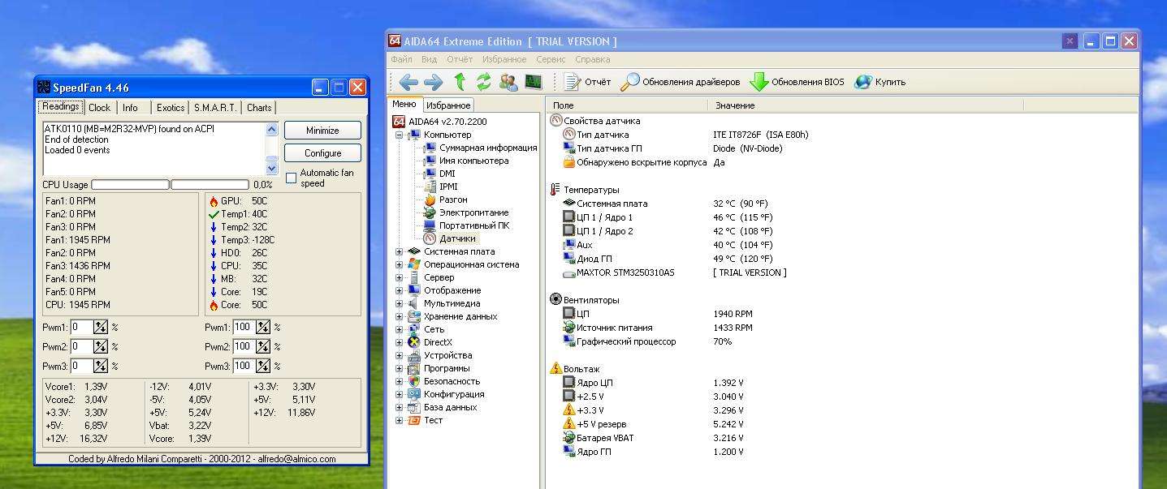The height and width of the screenshot is (489, 1167).
Task: Expand the Системная плата tree node
Action: [399, 251]
